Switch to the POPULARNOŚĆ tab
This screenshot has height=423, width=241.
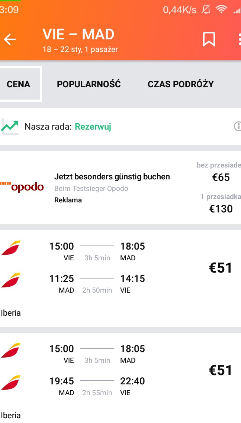point(89,84)
